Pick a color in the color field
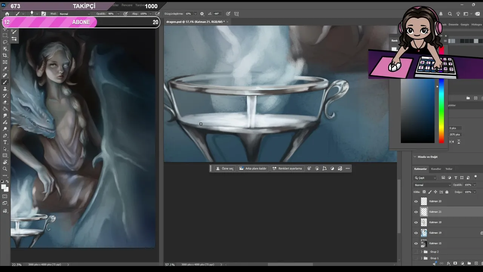 pos(418,111)
